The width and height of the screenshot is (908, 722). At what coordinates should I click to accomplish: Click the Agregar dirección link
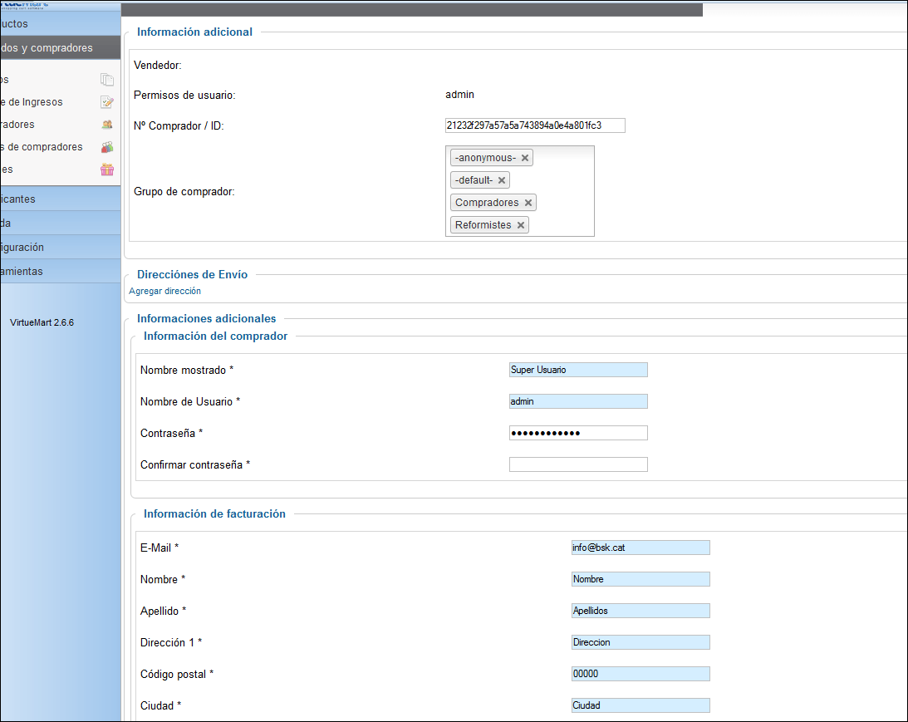tap(165, 292)
